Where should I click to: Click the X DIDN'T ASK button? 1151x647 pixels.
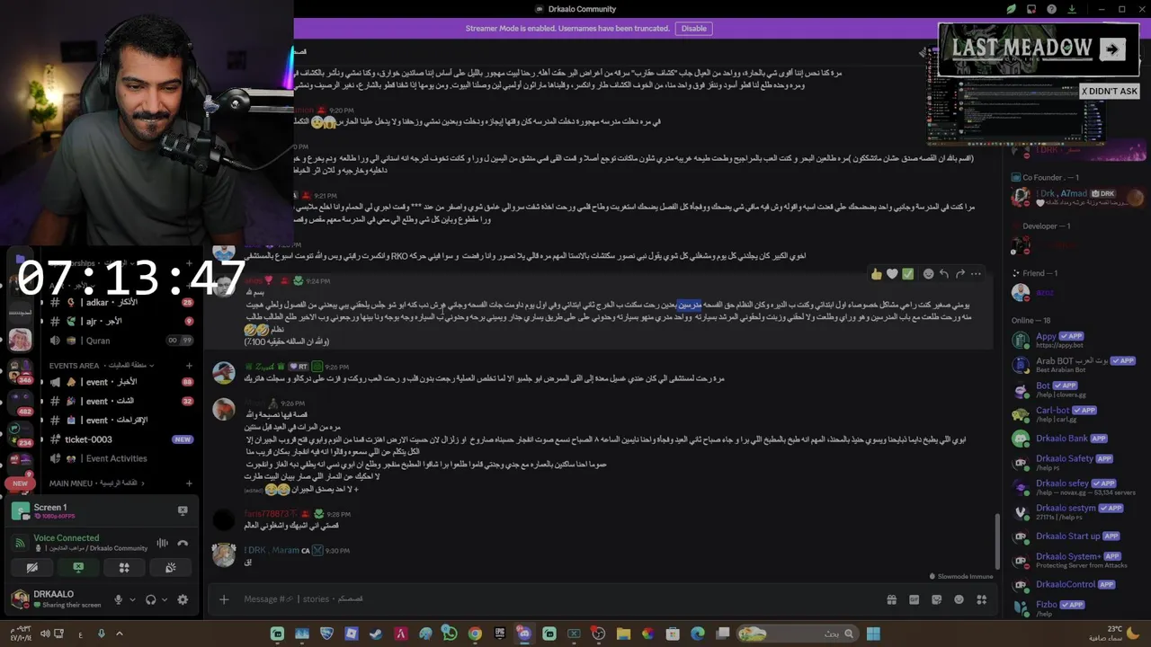1110,91
